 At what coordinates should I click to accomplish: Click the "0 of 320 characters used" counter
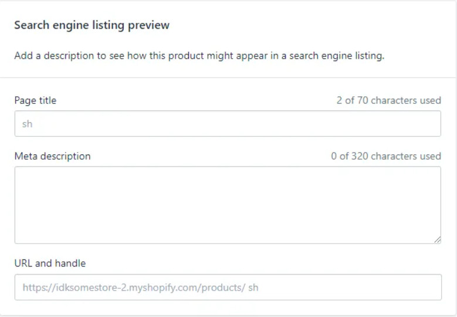385,156
